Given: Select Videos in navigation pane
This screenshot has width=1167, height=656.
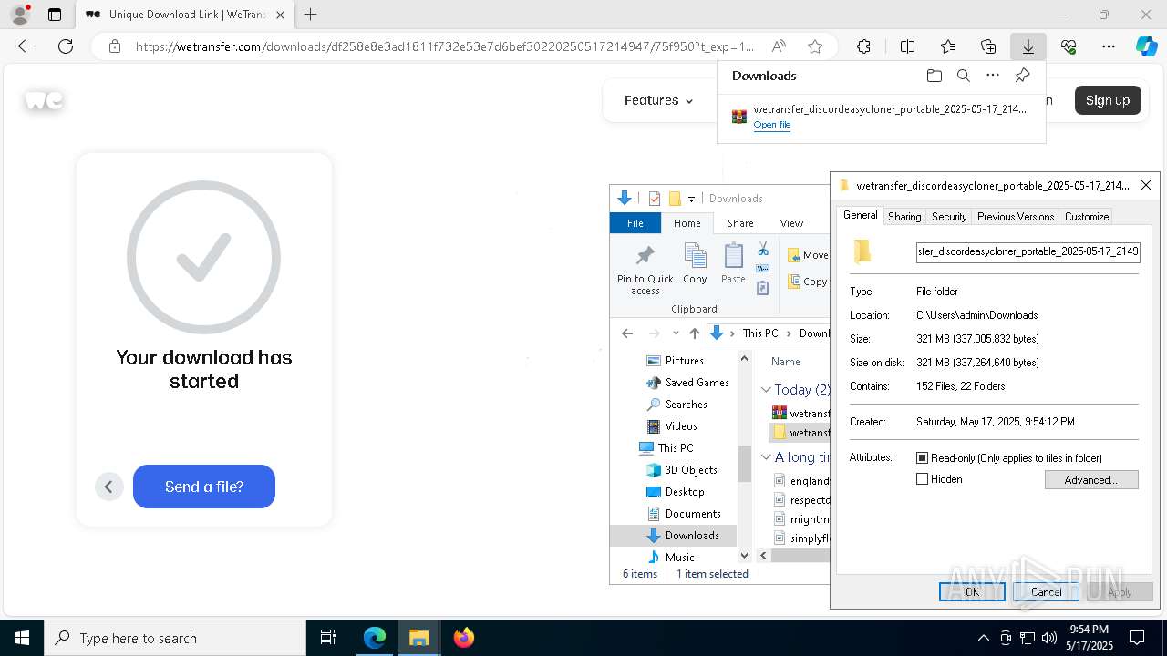Looking at the screenshot, I should tap(681, 426).
